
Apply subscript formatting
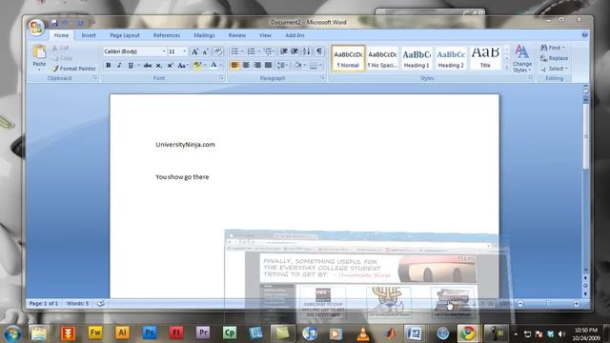point(159,66)
